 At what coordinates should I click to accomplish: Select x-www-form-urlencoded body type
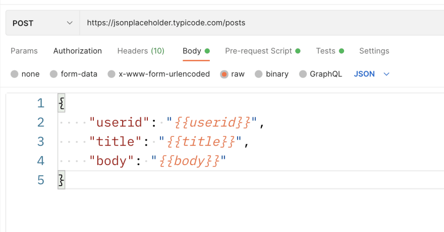tap(112, 74)
